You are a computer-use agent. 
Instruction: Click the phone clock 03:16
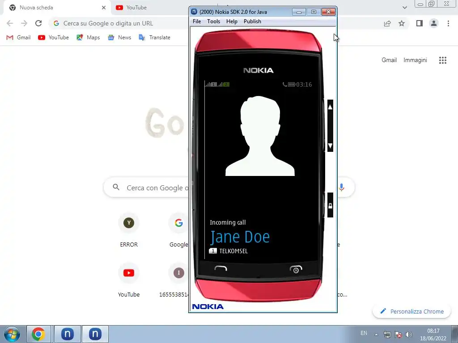click(x=304, y=84)
